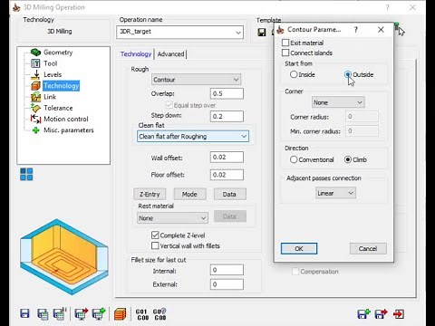The height and width of the screenshot is (326, 435).
Task: Click the orange Technology cube icon
Action: [x=35, y=86]
